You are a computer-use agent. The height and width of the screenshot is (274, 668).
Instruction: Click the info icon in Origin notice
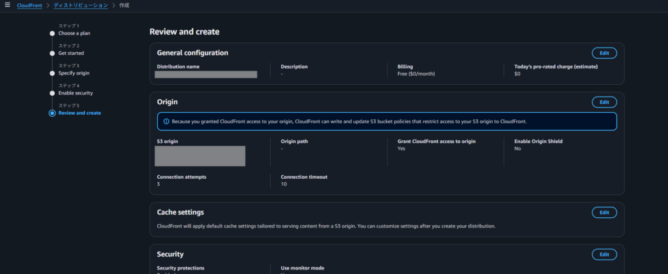click(166, 121)
